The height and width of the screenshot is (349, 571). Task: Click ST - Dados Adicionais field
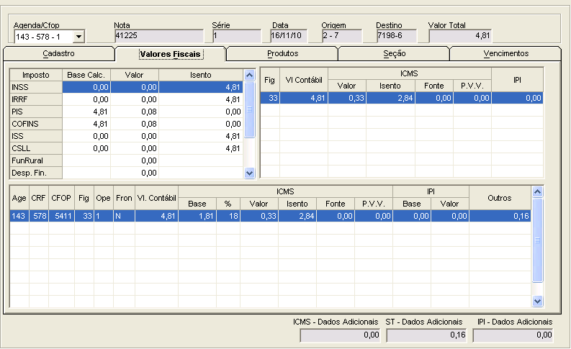click(x=426, y=335)
